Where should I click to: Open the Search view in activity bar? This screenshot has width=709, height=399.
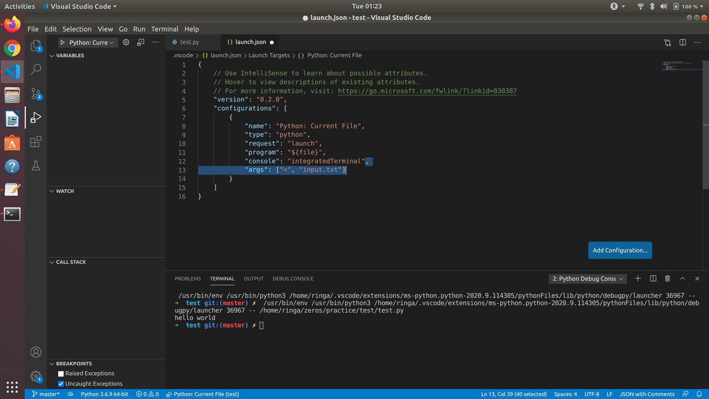pyautogui.click(x=36, y=69)
